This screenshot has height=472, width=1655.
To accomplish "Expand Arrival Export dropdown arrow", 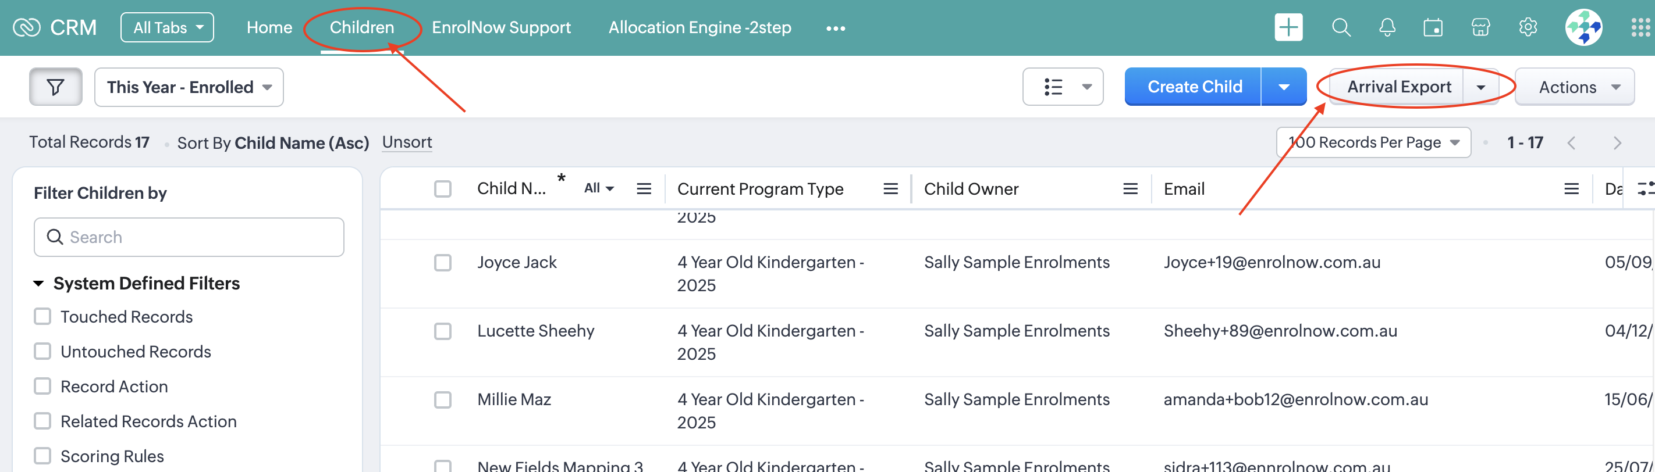I will [1480, 87].
